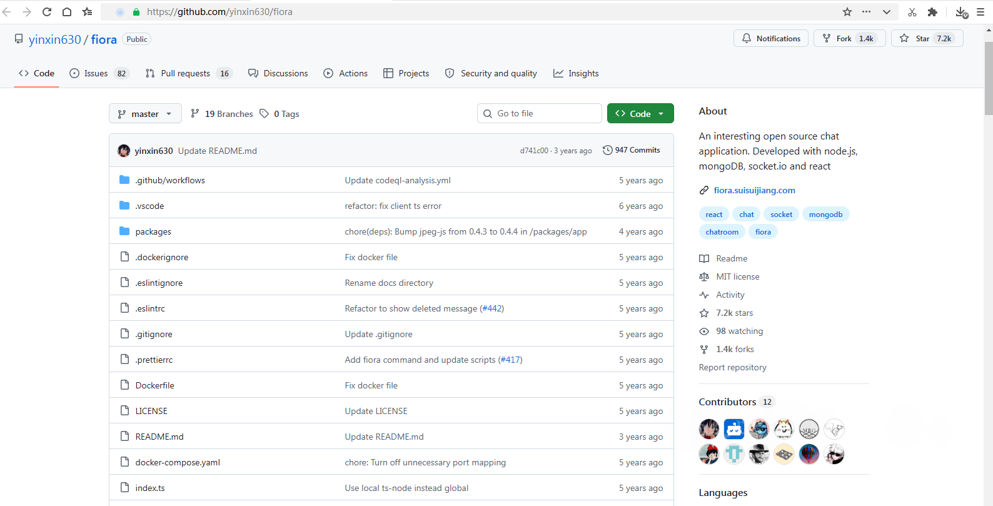
Task: Click the yinxin630 avatar in the latest commit row
Action: pos(124,151)
